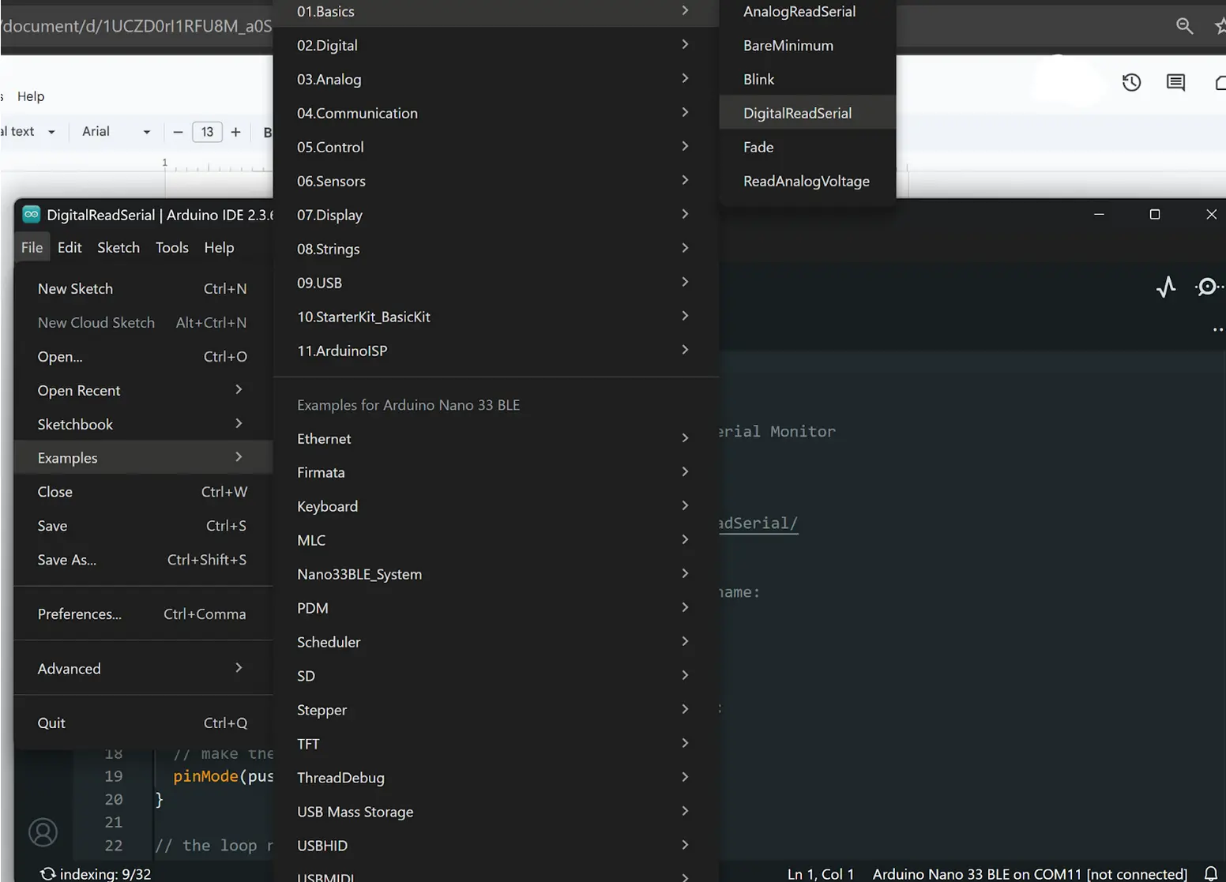Image resolution: width=1226 pixels, height=882 pixels.
Task: Expand 03.Analog examples
Action: tap(495, 80)
